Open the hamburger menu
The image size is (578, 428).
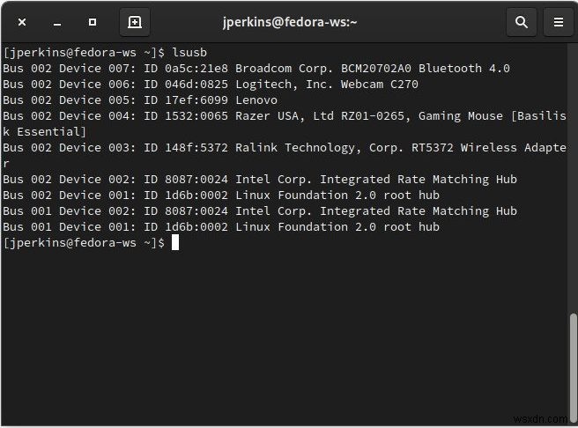coord(559,22)
